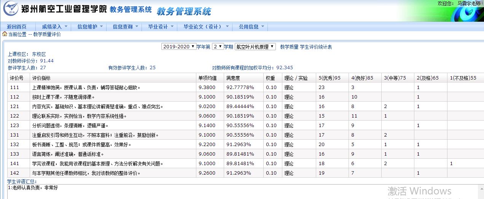This screenshot has width=484, height=199.
Task: Click the excellent count 20 cell
Action: pyautogui.click(x=332, y=145)
